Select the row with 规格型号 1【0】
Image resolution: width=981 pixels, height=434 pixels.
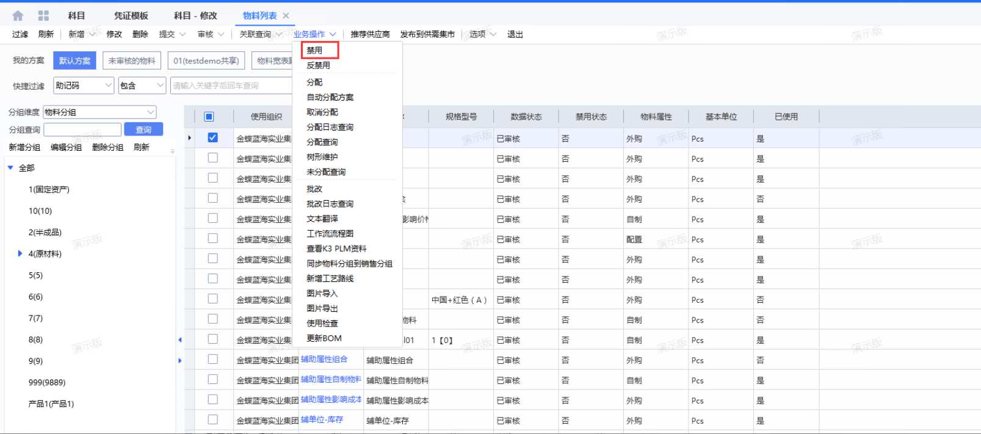212,339
